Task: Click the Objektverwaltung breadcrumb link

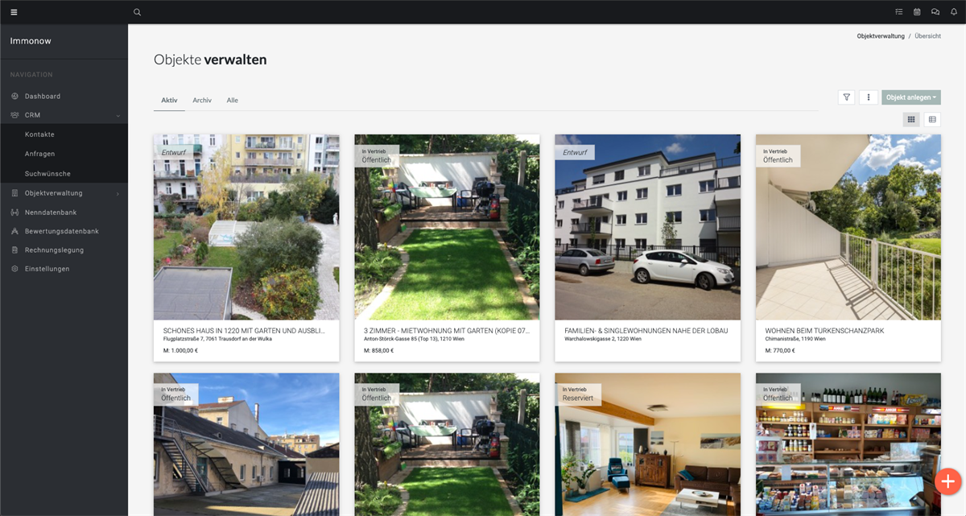Action: coord(881,36)
